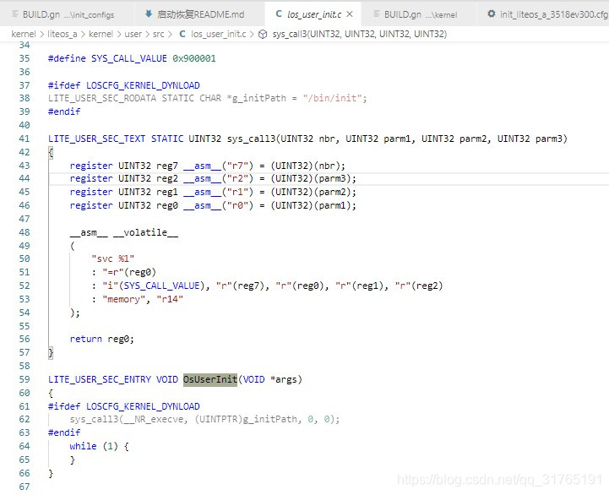Click reg7 declaration on line 43

click(x=167, y=166)
